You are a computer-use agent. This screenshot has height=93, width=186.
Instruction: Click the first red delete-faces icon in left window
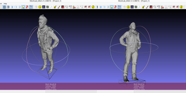[x=86, y=7]
